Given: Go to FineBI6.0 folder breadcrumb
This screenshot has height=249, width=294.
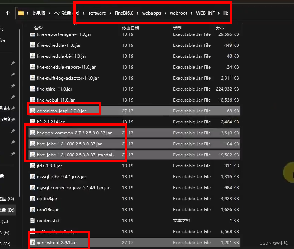Looking at the screenshot, I should pyautogui.click(x=124, y=13).
